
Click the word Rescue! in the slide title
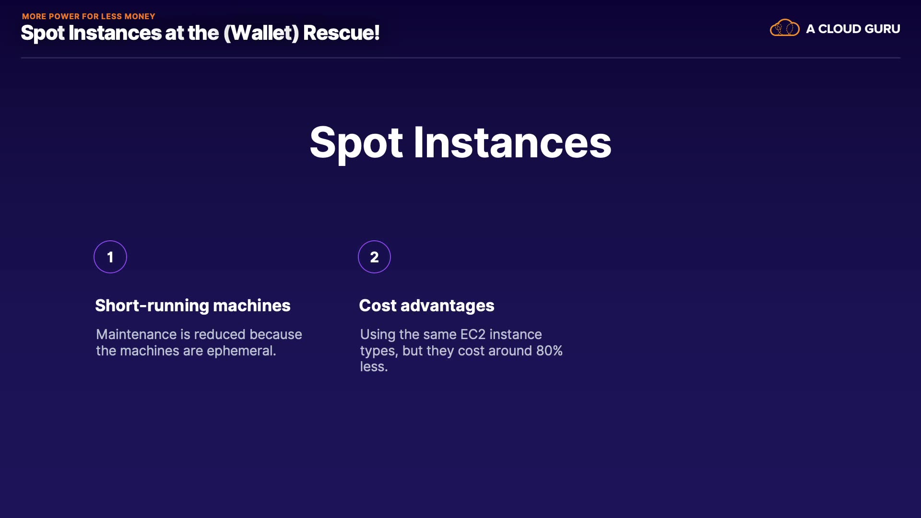coord(341,33)
